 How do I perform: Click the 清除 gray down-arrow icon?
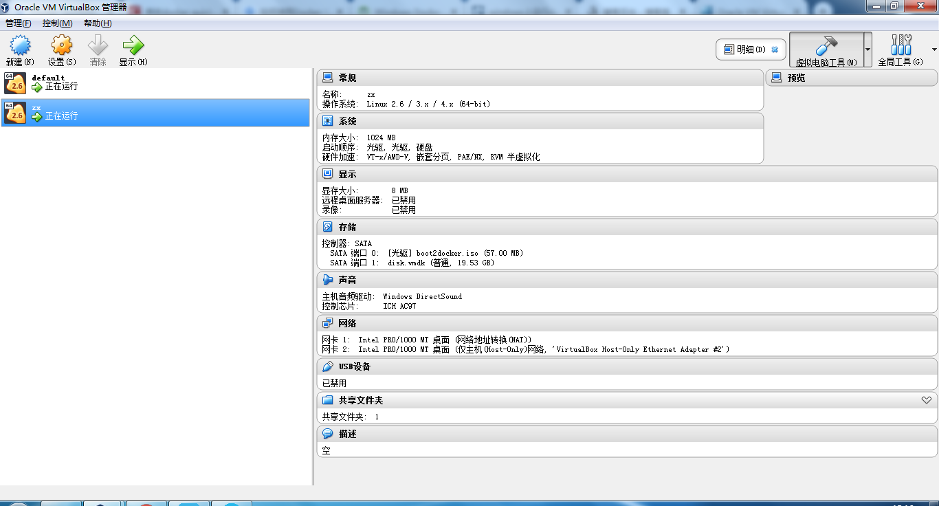(x=98, y=45)
